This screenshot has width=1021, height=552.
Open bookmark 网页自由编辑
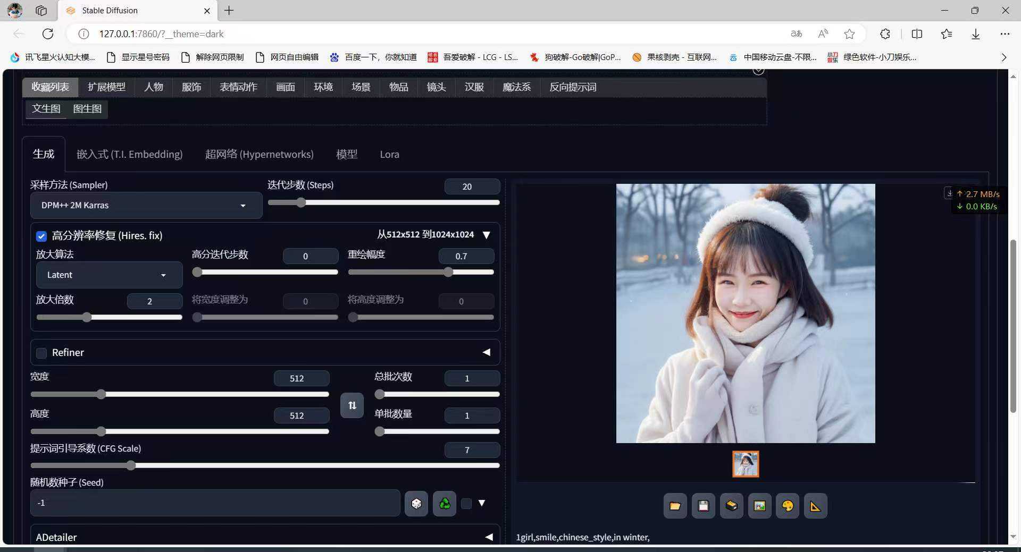[x=287, y=57]
